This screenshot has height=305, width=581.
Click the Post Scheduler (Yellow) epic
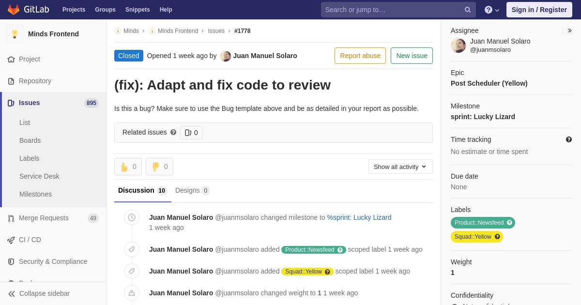(489, 83)
